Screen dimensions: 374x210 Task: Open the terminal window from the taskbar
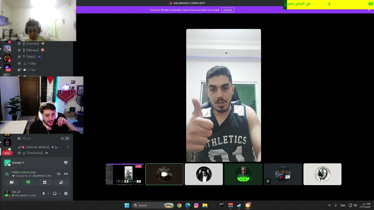[222, 205]
